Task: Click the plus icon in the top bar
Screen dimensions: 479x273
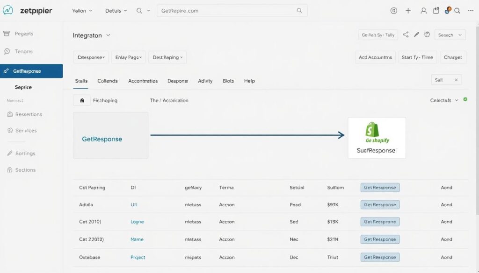Action: pyautogui.click(x=408, y=11)
